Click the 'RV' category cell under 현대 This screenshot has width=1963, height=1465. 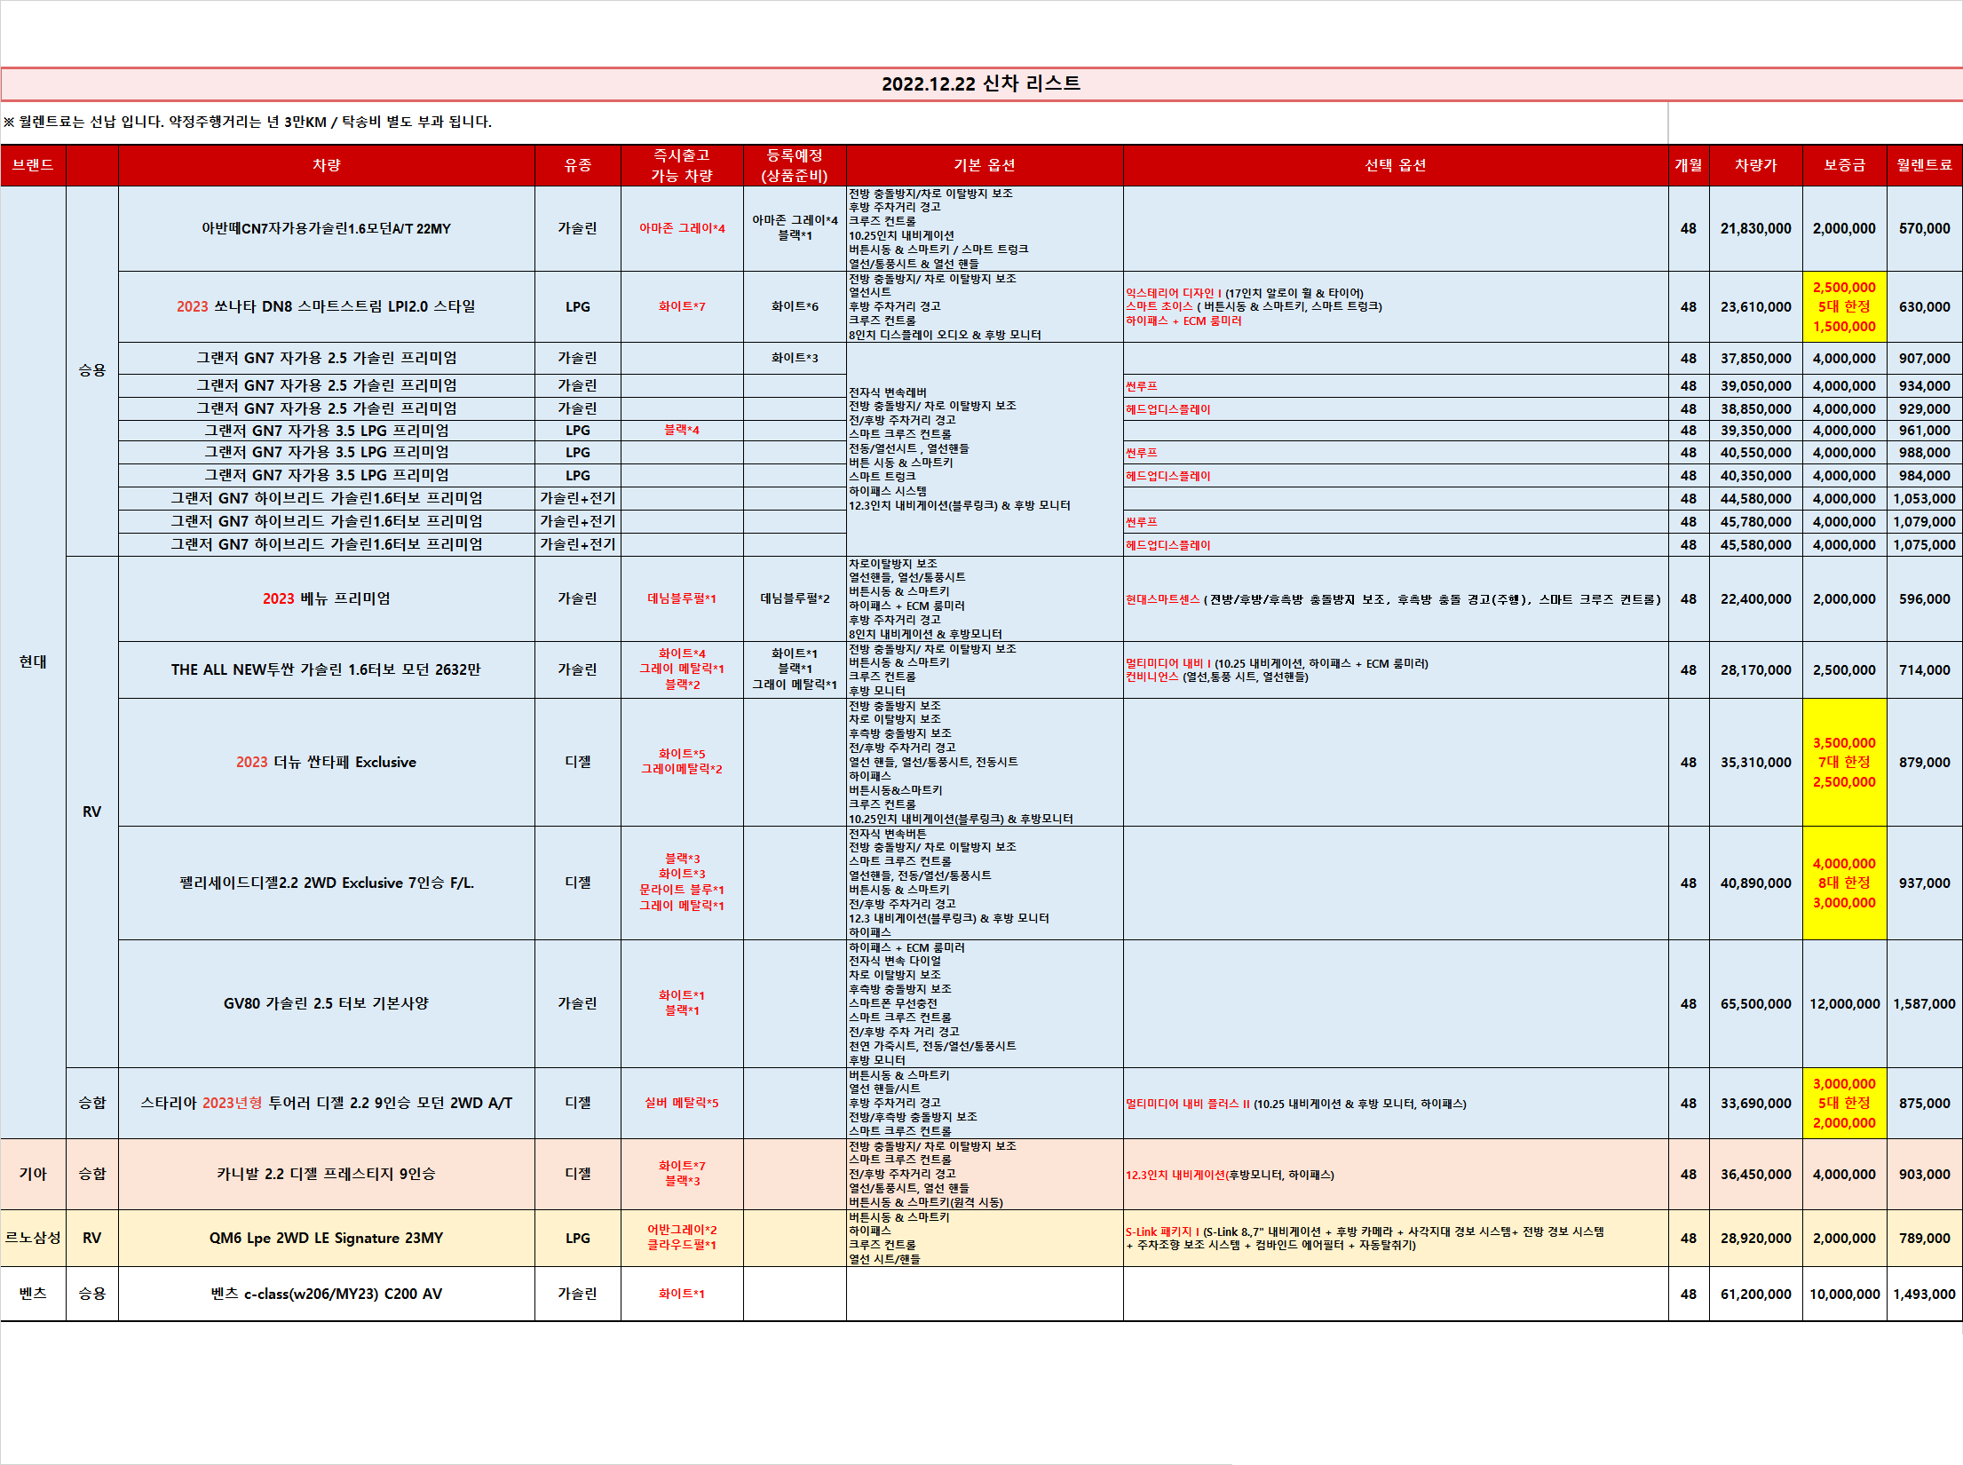91,812
